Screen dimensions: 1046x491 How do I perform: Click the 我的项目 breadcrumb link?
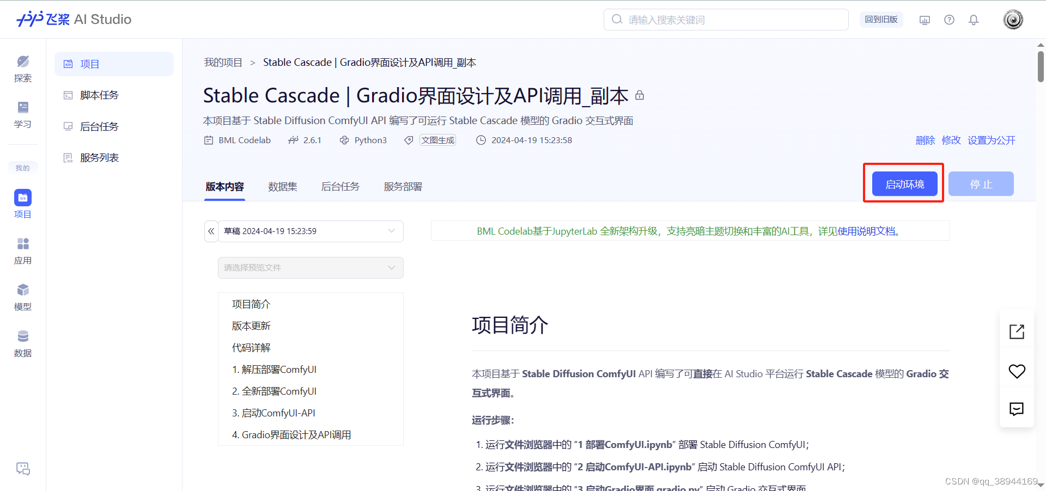point(223,63)
